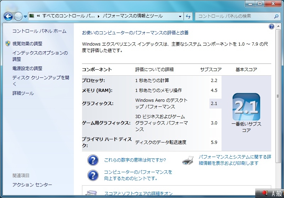
Task: Open 詳細ツール link
Action: coord(23,93)
